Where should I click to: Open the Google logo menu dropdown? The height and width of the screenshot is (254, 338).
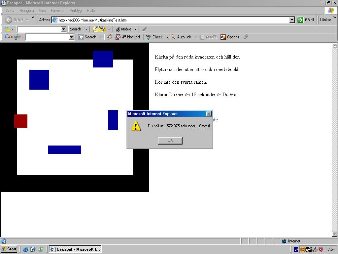pos(23,37)
